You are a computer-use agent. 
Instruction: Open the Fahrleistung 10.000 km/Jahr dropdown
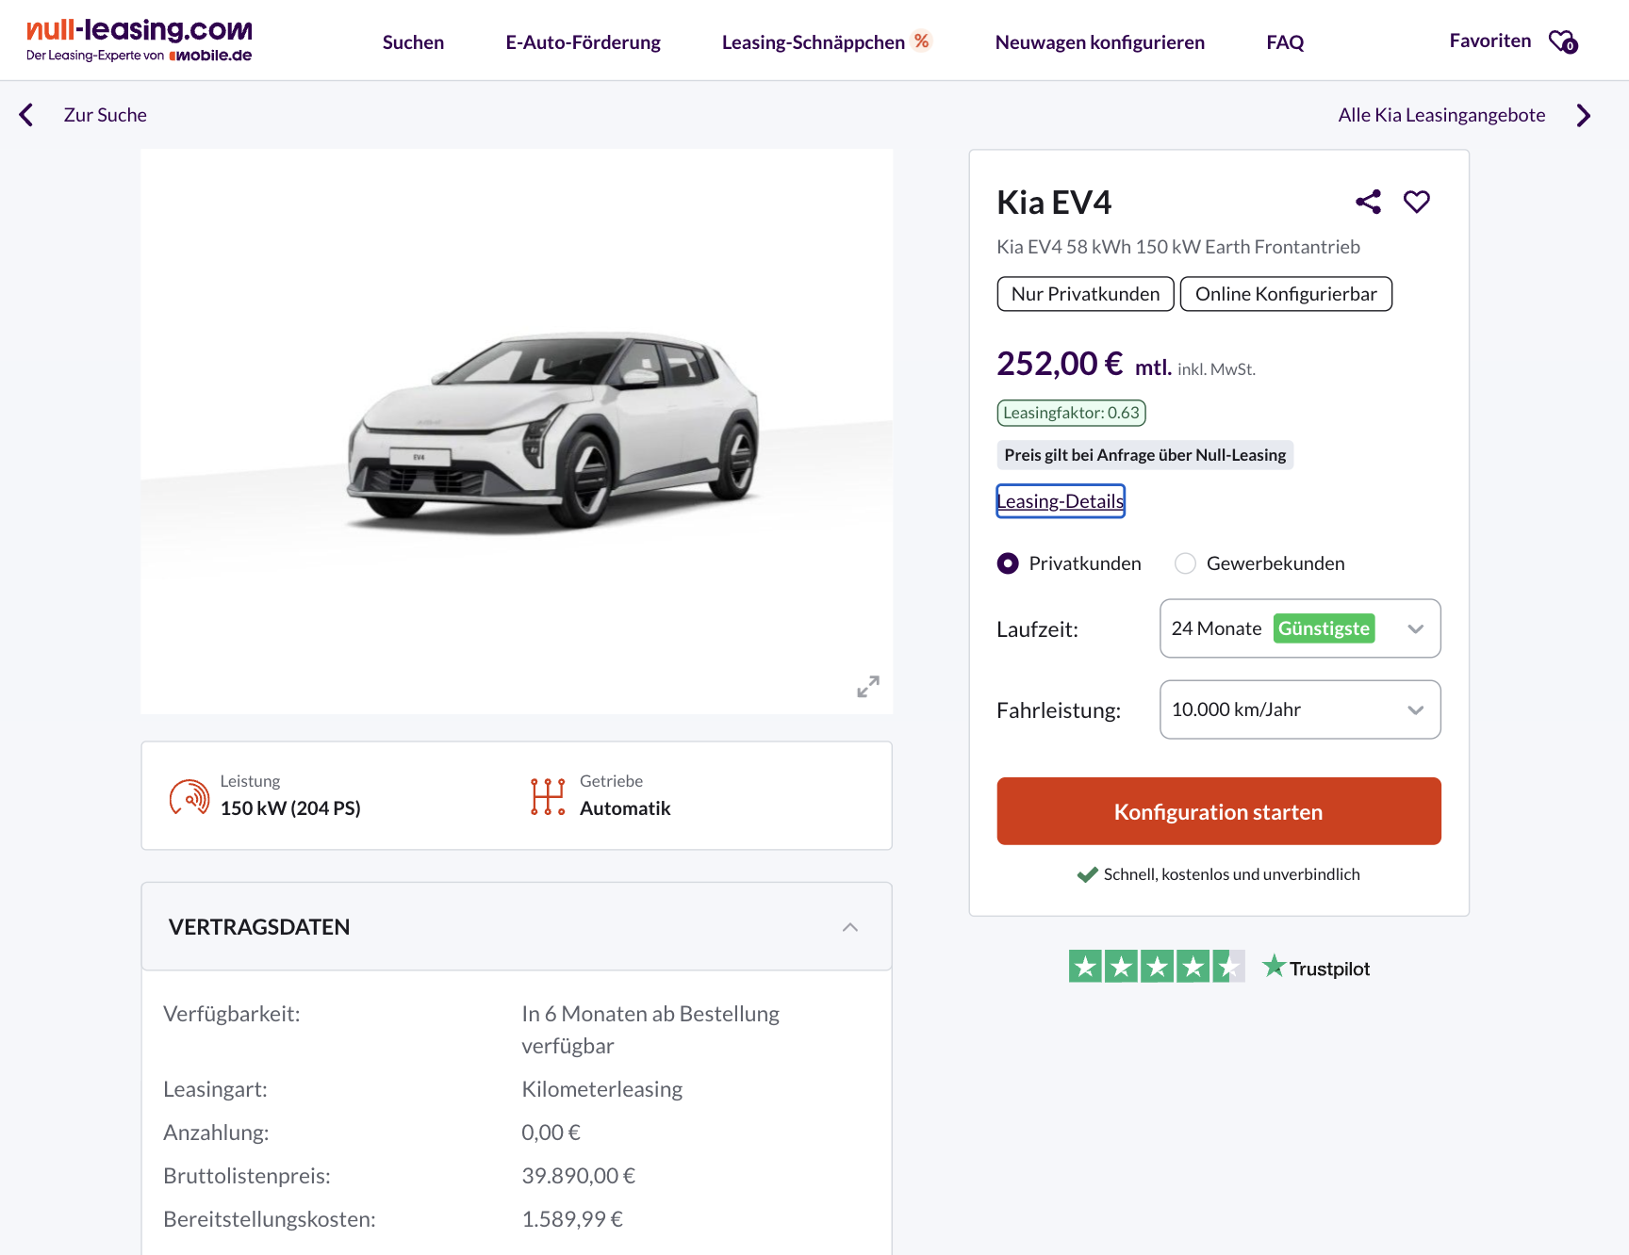coord(1299,709)
